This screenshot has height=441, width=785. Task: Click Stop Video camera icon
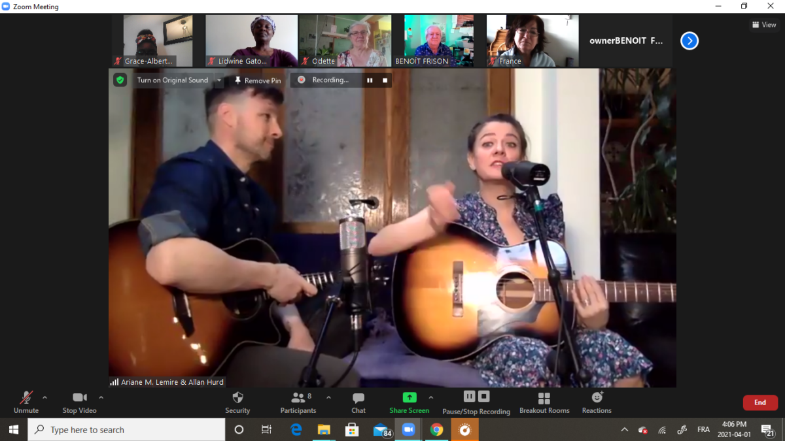pos(80,398)
